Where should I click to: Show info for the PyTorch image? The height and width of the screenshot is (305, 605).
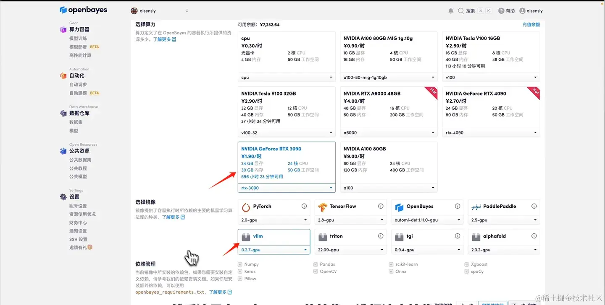(x=304, y=206)
